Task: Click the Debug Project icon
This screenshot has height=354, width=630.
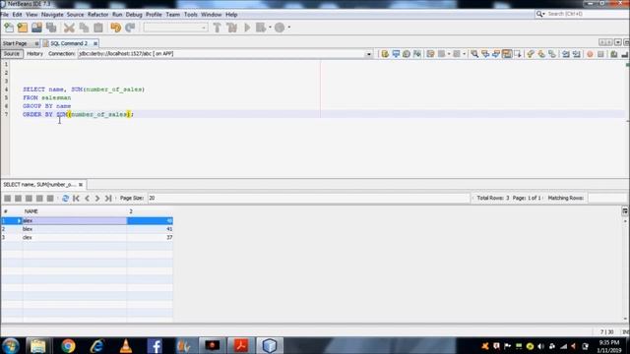Action: click(261, 28)
